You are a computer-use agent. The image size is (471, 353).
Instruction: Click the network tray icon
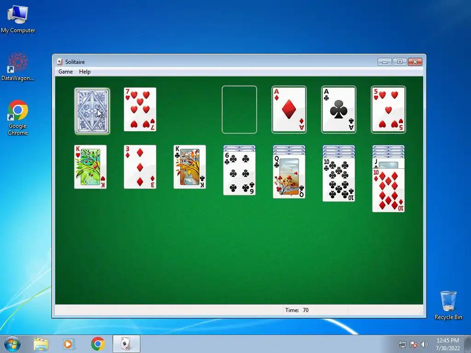(402, 344)
